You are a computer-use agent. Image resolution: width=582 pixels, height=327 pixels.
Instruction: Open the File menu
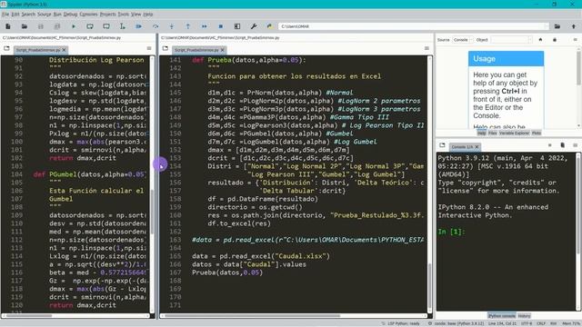5,15
